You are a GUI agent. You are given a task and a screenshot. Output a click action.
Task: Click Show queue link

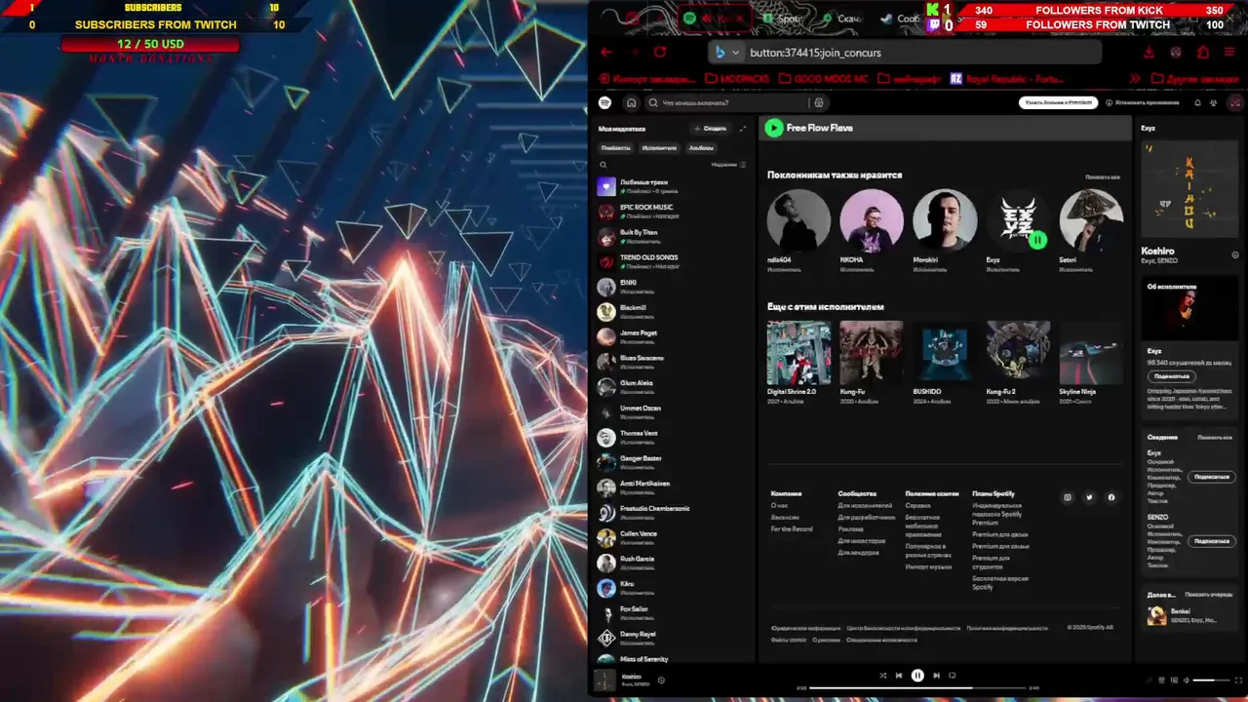coord(1208,594)
